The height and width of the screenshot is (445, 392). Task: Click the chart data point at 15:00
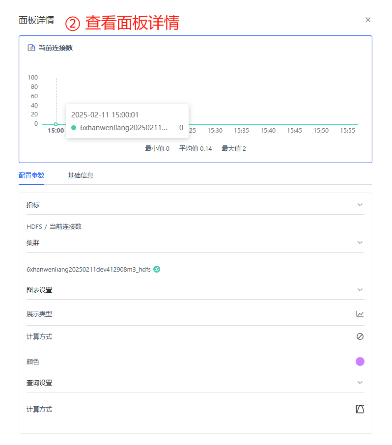pyautogui.click(x=56, y=124)
